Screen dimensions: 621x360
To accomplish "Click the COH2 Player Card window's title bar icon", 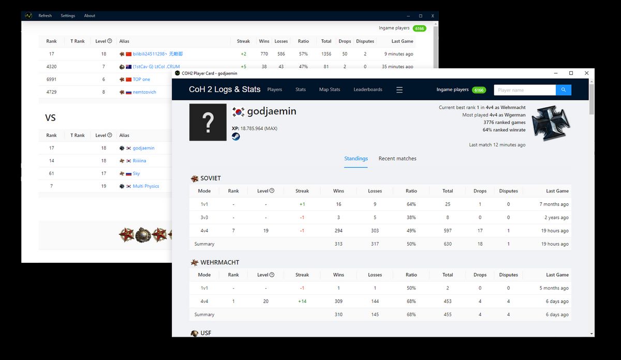I will (178, 73).
